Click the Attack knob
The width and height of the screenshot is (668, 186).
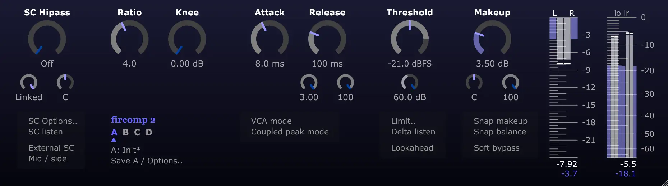pyautogui.click(x=269, y=39)
